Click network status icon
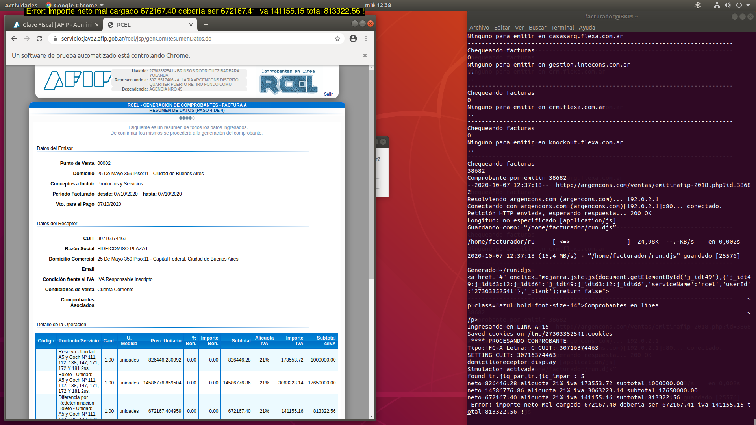The image size is (756, 425). coord(717,5)
